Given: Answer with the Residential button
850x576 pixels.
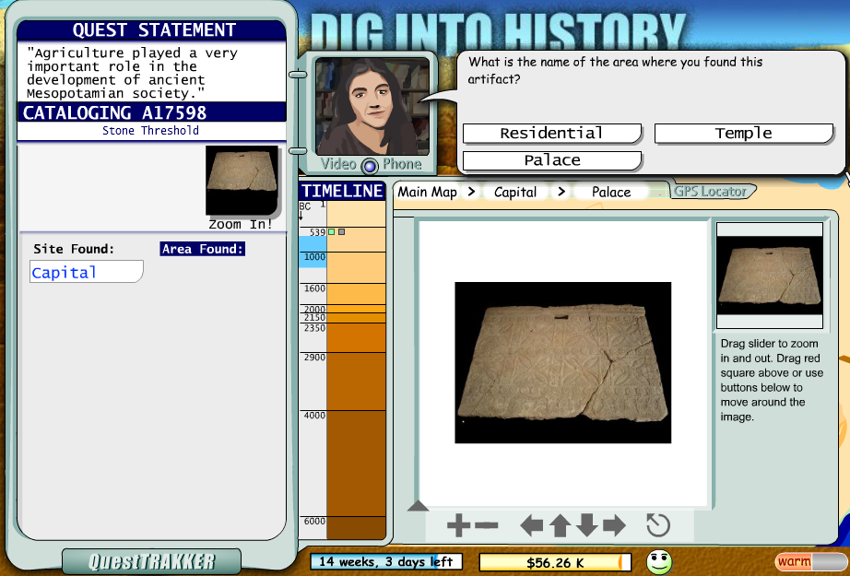Looking at the screenshot, I should [x=551, y=133].
